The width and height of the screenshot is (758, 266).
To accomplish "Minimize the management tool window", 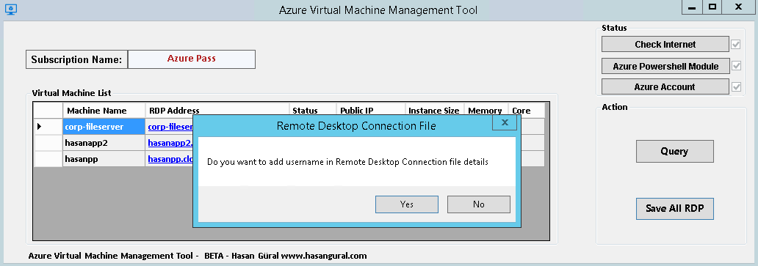I will tap(693, 7).
